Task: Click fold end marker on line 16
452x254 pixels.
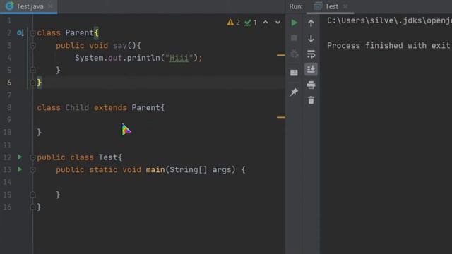Action: [32, 207]
